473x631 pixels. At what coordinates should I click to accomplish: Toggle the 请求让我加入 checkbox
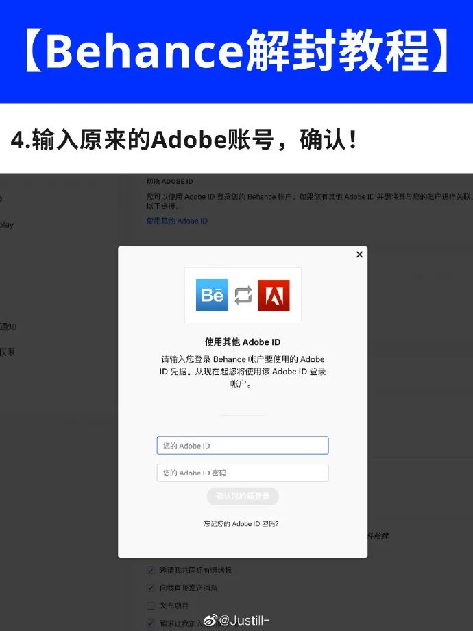point(151,623)
